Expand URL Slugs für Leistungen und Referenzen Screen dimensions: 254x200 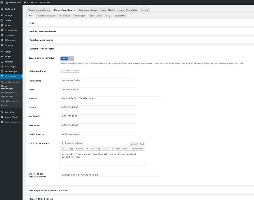point(49,190)
